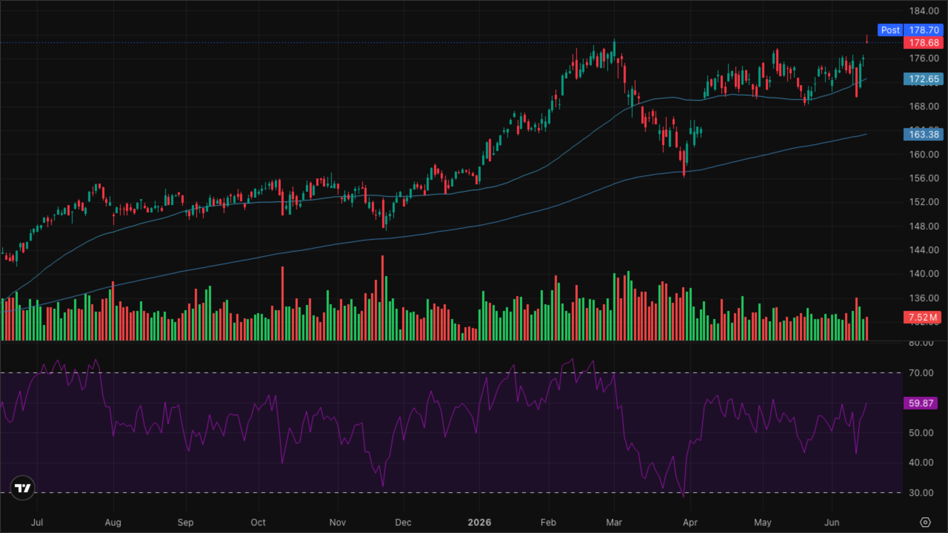Viewport: 948px width, 533px height.
Task: Click the RSI 50.00 scale label
Action: tap(921, 433)
